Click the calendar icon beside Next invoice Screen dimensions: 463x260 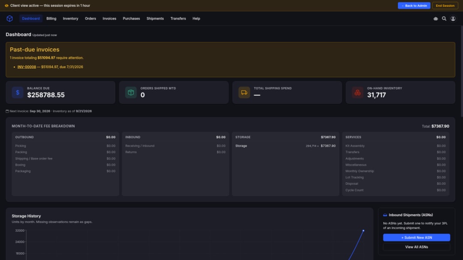click(7, 111)
